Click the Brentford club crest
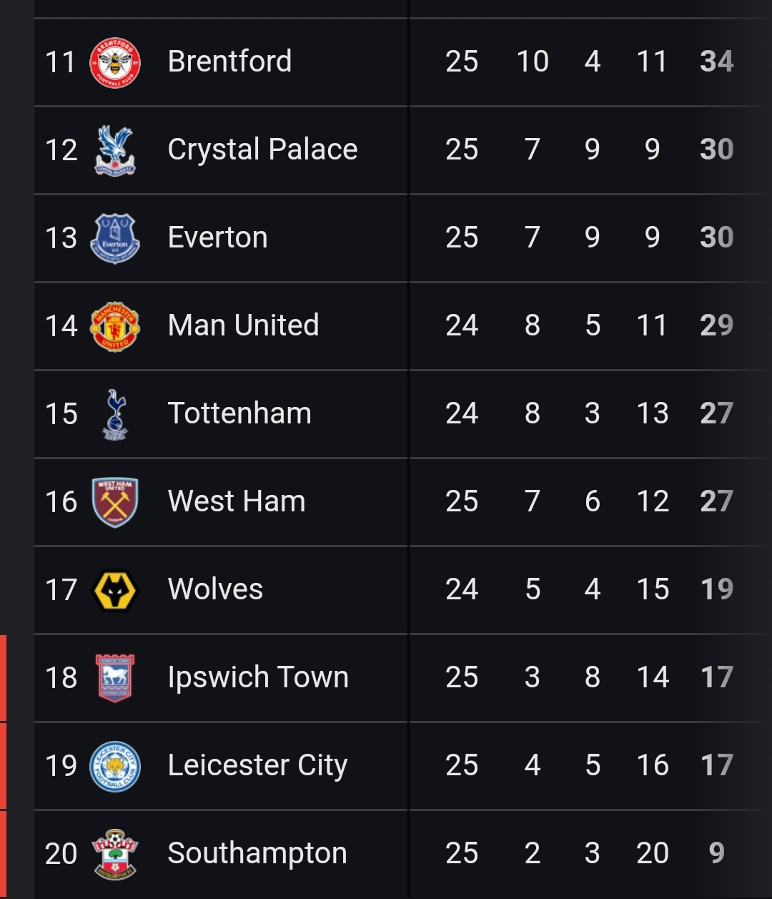Viewport: 772px width, 899px height. [115, 62]
